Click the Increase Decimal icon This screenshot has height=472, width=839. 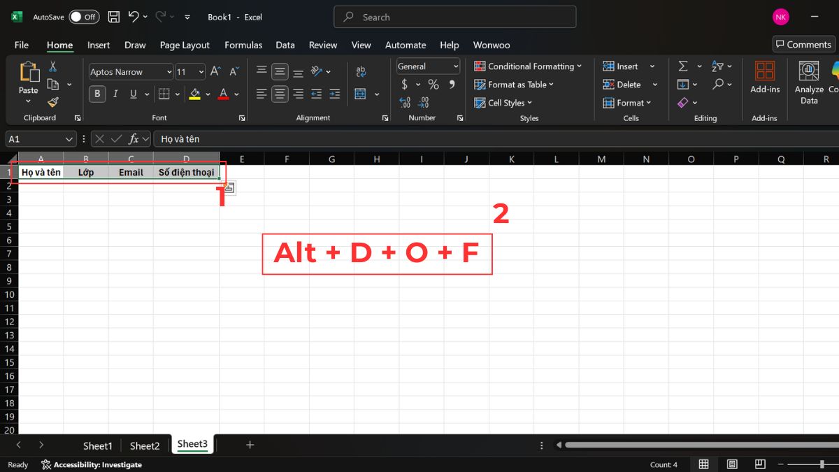[x=405, y=103]
